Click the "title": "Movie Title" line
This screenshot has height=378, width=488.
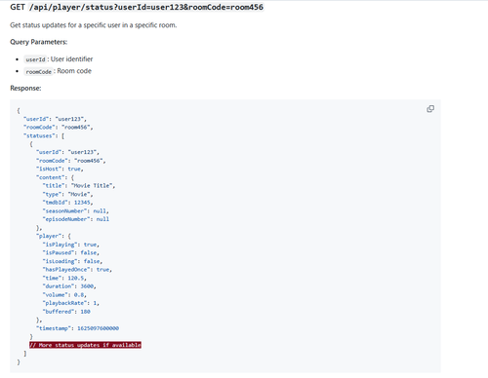point(79,185)
